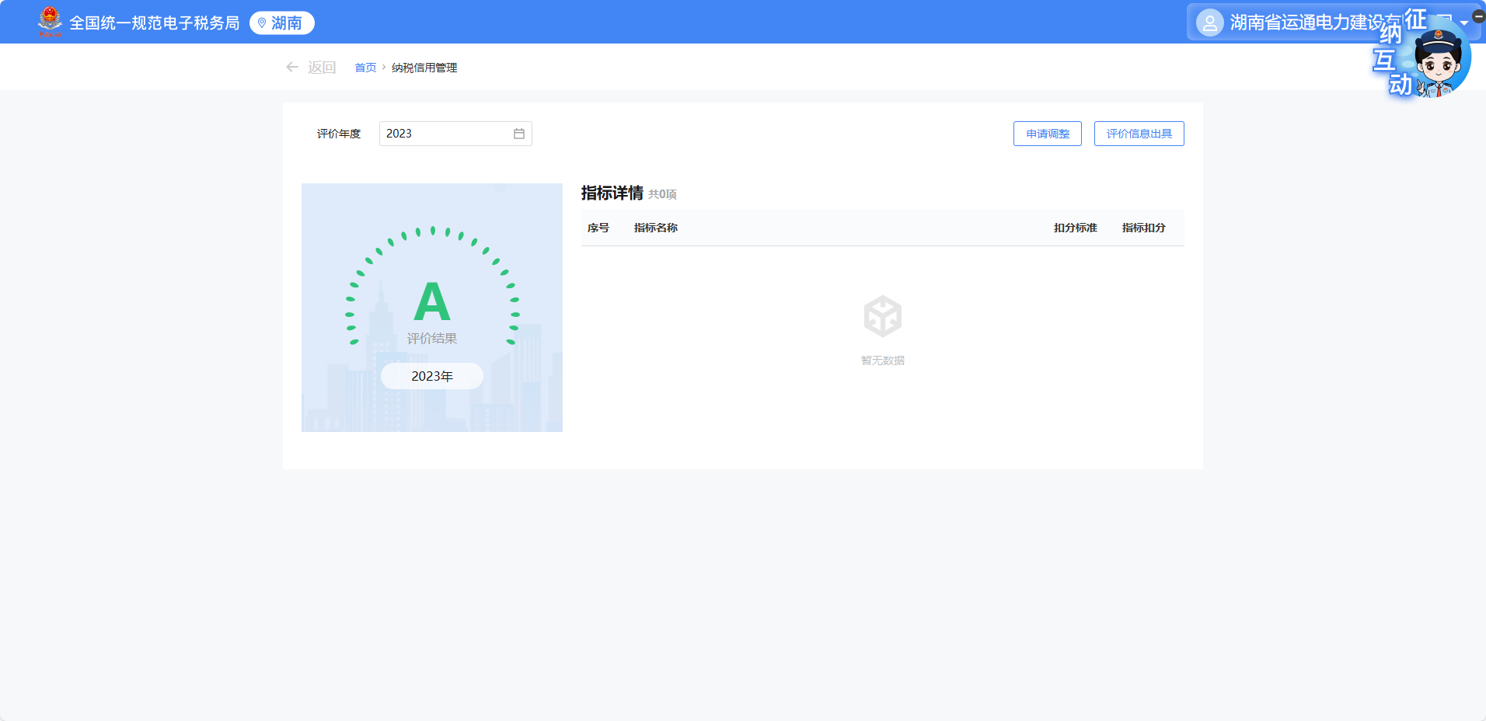Click the 返回 text link

point(321,68)
